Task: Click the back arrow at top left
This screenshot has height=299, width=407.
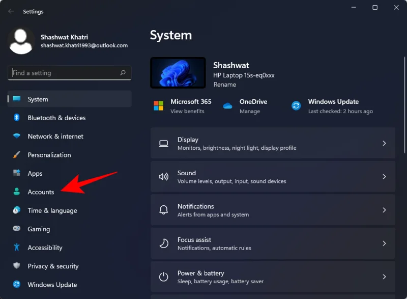Action: pyautogui.click(x=11, y=11)
